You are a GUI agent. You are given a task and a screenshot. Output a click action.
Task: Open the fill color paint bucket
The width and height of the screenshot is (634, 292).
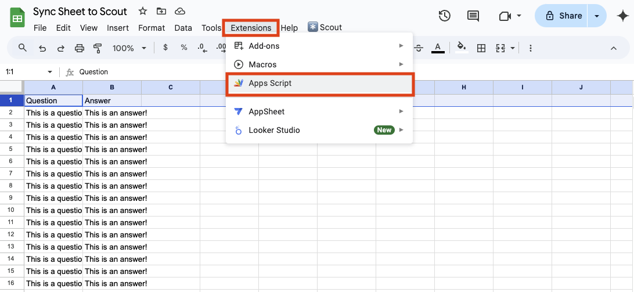tap(462, 48)
